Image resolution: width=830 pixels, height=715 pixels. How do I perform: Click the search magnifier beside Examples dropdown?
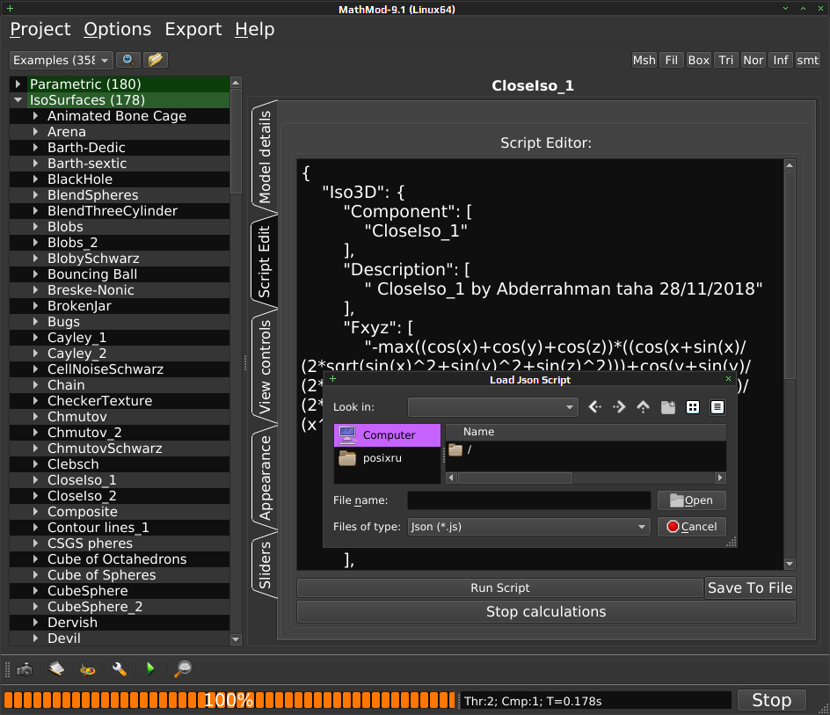[x=128, y=60]
